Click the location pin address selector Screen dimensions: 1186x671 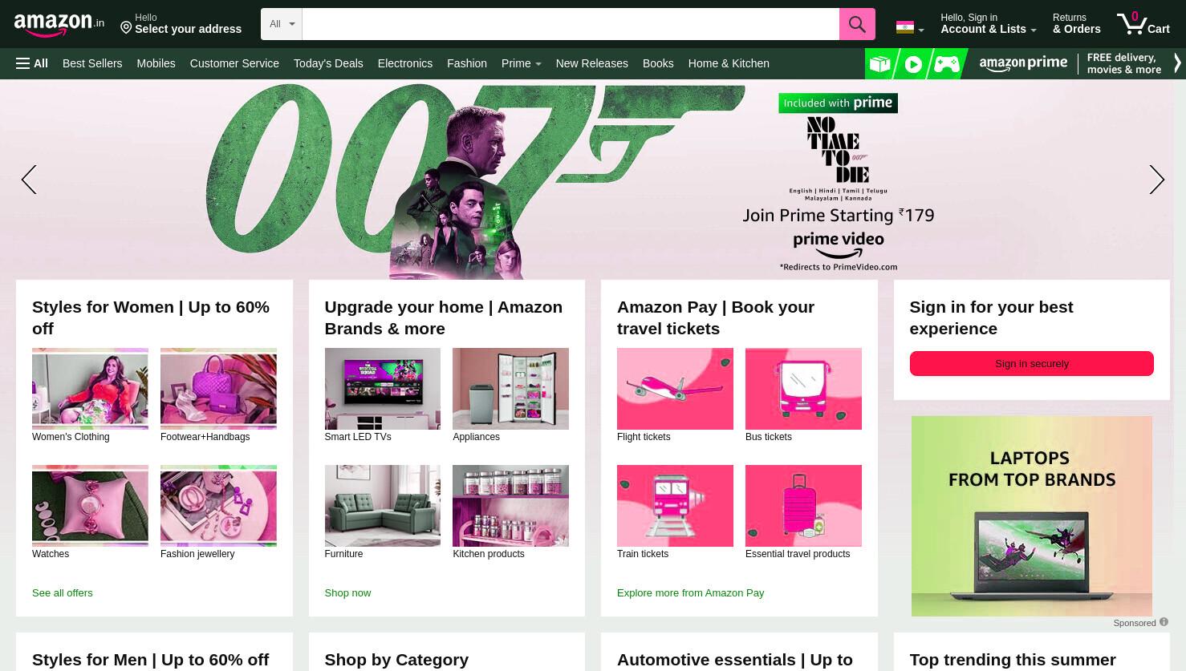tap(181, 23)
